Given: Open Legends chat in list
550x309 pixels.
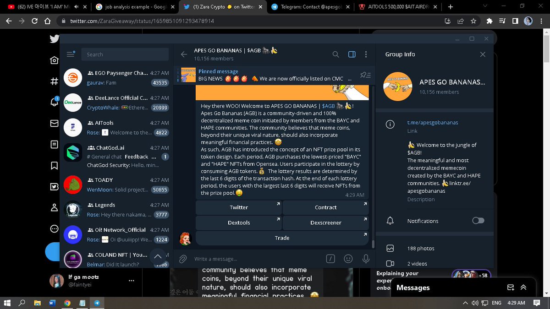Looking at the screenshot, I should point(116,210).
